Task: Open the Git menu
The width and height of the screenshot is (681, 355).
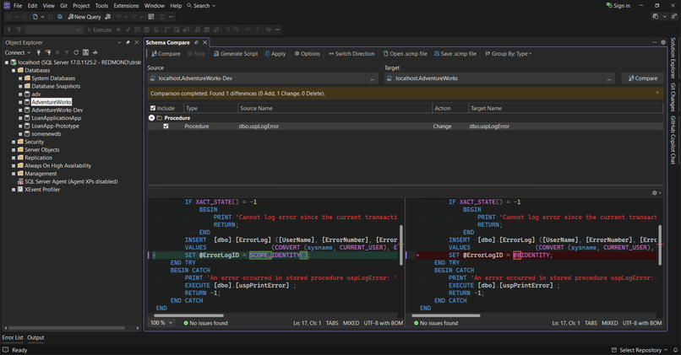Action: [x=64, y=6]
